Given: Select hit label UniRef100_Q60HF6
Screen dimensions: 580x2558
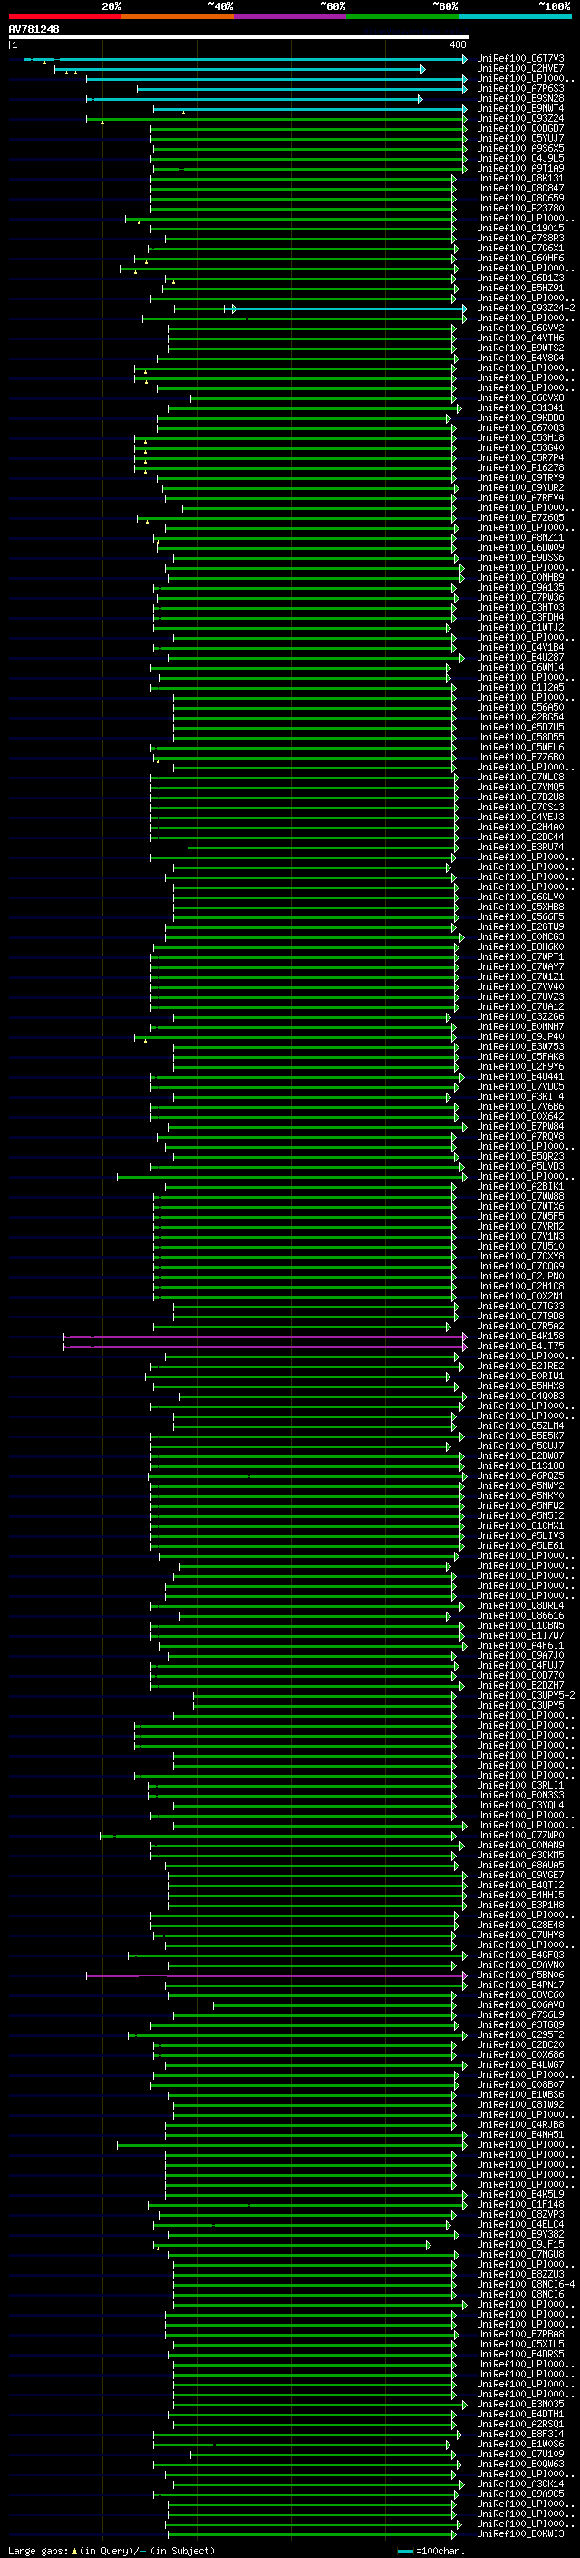Looking at the screenshot, I should [x=519, y=259].
